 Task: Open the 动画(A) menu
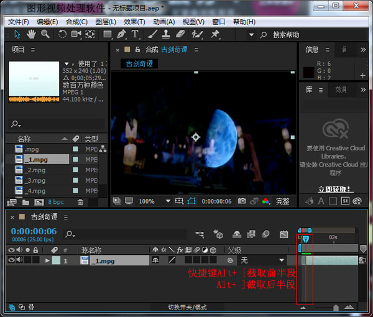[164, 22]
